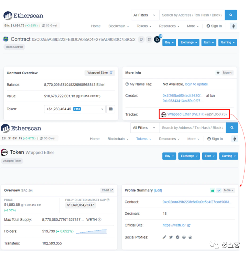Click the WETH tracker token icon
The width and height of the screenshot is (248, 256).
coord(164,114)
